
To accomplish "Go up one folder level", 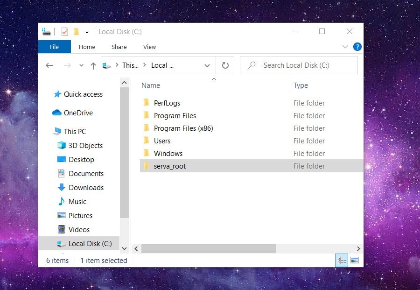I will coord(93,66).
